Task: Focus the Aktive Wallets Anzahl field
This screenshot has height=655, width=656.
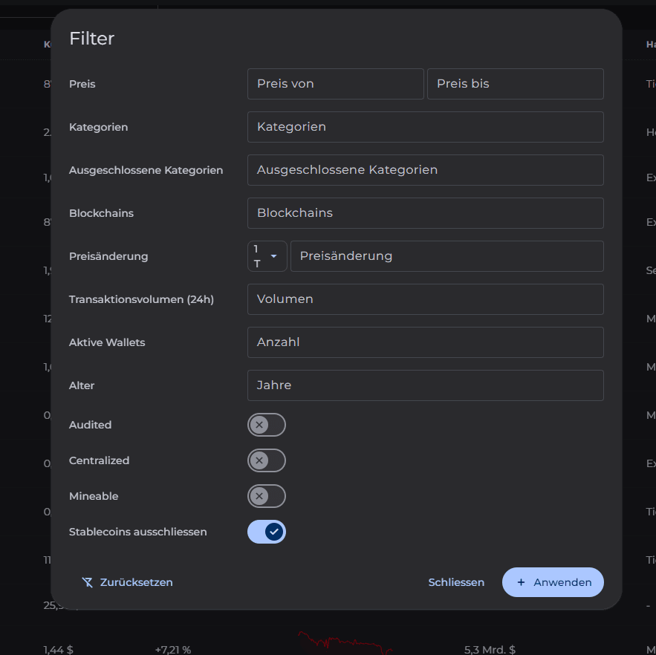Action: tap(425, 342)
